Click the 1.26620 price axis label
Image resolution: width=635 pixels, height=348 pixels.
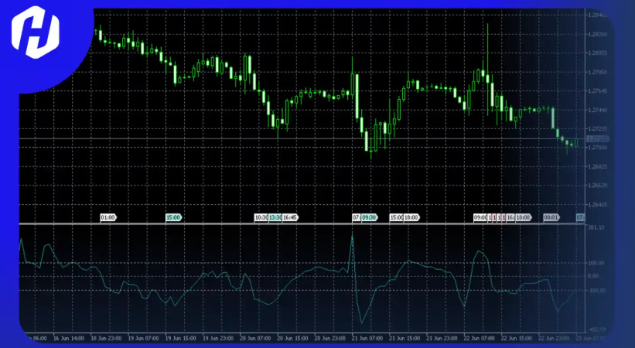(598, 185)
